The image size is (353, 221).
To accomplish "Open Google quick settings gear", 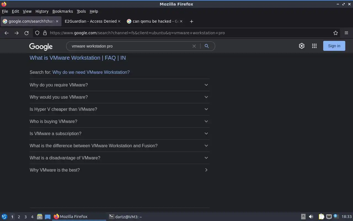I will [x=302, y=46].
